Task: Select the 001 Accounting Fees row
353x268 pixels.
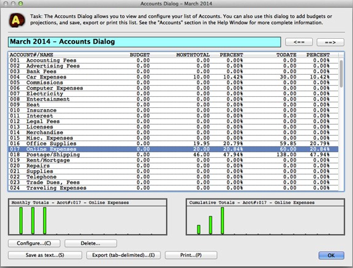Action: point(173,60)
